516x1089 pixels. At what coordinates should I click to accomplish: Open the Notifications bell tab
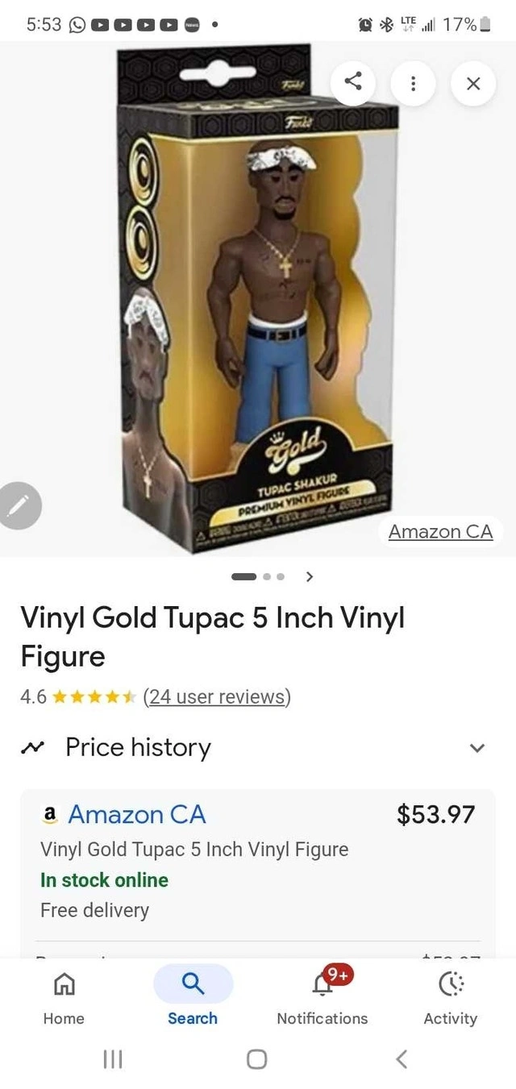pos(322,997)
